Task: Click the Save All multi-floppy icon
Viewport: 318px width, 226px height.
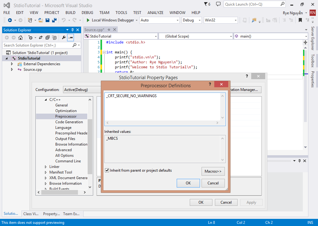Action: [x=54, y=20]
